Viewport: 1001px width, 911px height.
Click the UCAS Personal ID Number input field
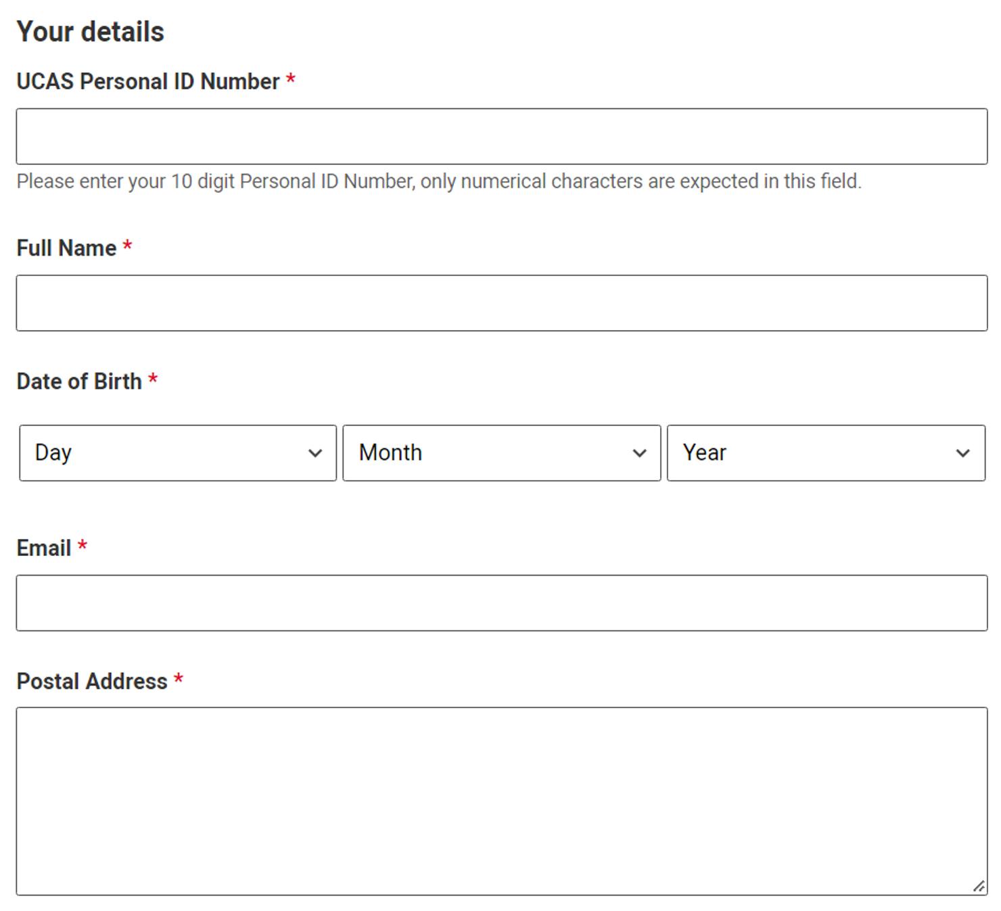tap(501, 136)
